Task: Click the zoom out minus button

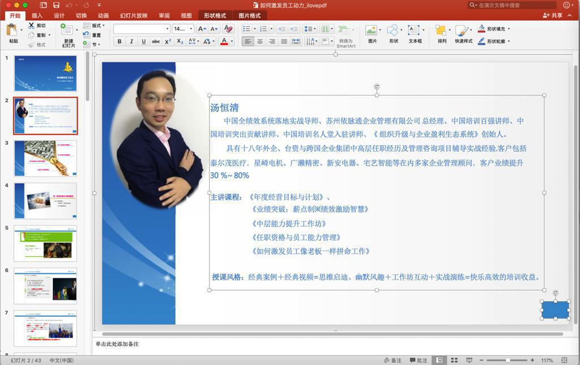Action: [x=481, y=360]
